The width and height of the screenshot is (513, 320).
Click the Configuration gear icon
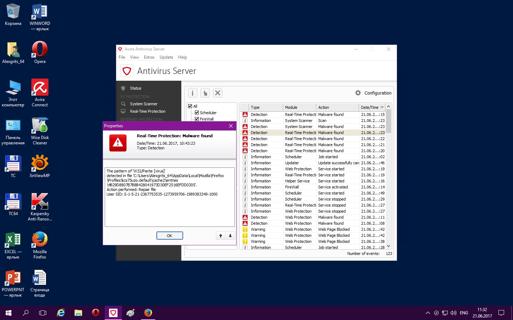click(358, 93)
